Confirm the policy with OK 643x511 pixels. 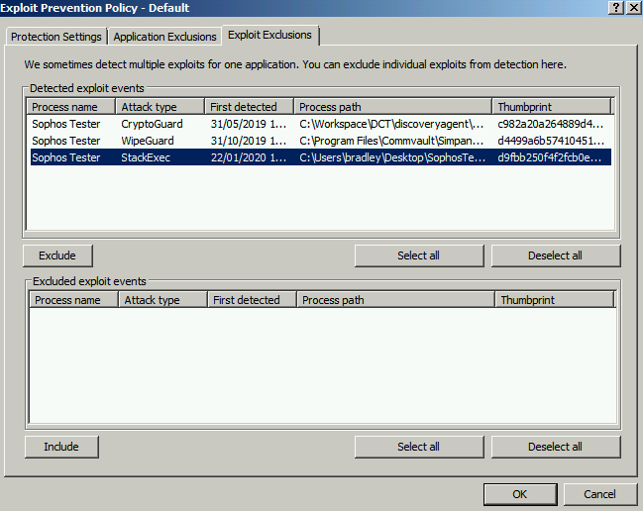click(x=520, y=494)
